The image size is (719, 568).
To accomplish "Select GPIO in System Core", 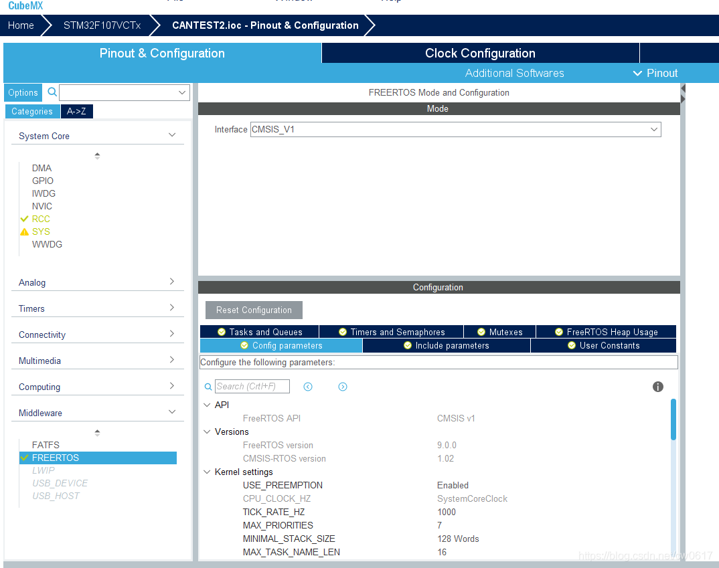I will click(x=43, y=181).
